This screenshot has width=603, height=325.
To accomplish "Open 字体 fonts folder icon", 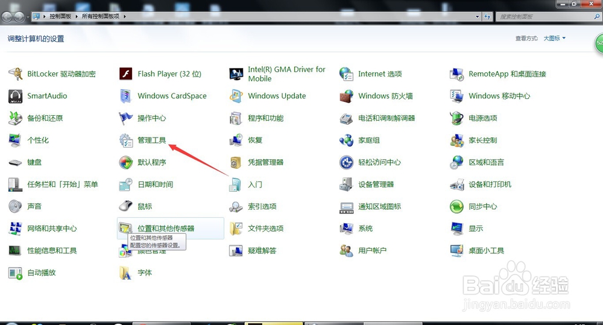I will click(x=126, y=273).
